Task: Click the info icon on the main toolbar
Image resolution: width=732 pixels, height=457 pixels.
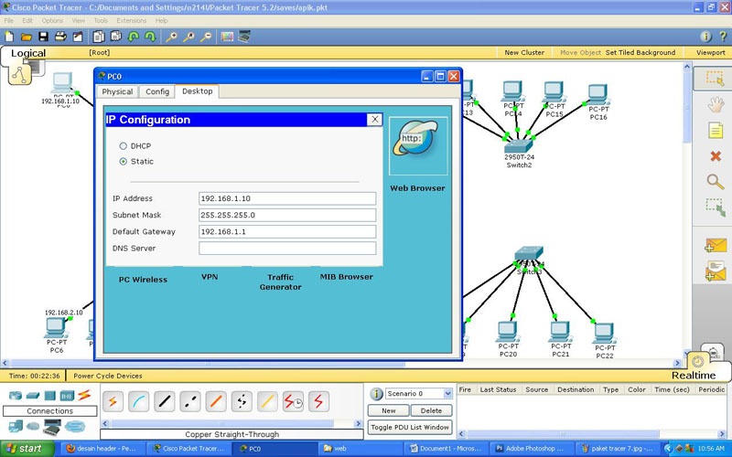Action: coord(705,37)
